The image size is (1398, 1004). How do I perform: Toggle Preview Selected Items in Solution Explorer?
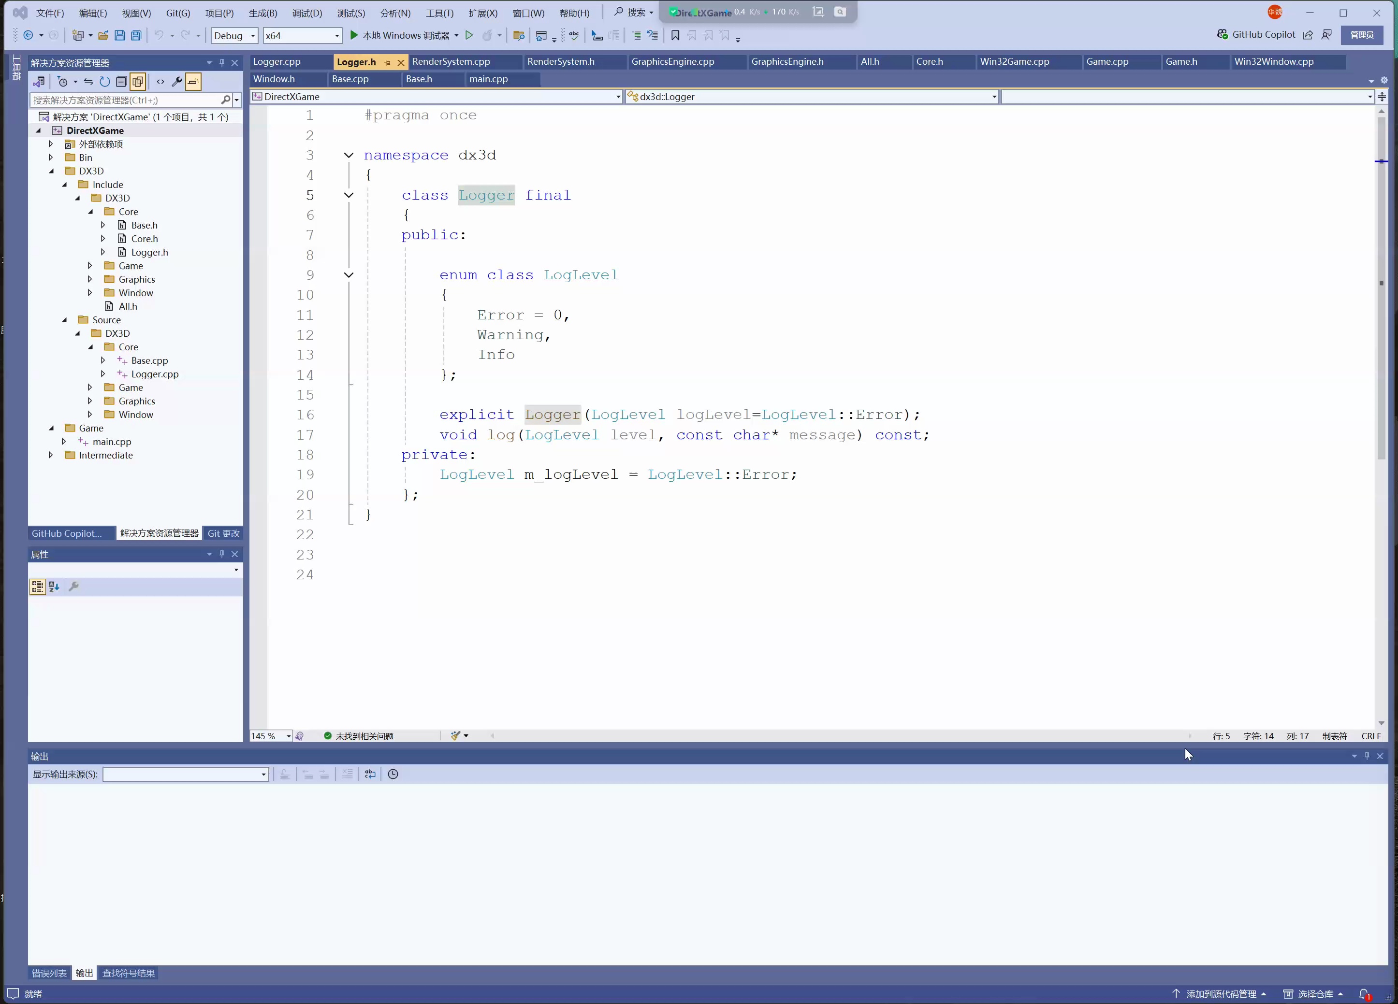click(x=193, y=81)
